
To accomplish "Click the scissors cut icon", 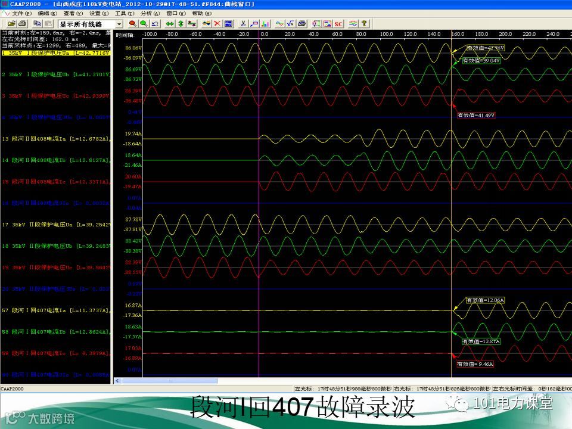I will [x=243, y=24].
